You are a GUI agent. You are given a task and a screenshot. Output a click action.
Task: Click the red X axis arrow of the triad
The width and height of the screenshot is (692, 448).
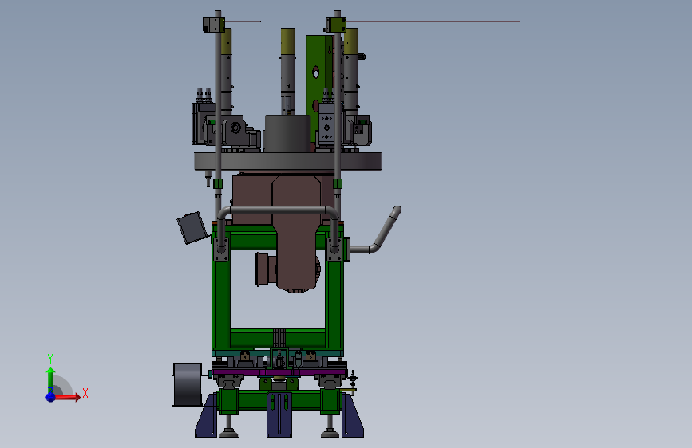(66, 397)
